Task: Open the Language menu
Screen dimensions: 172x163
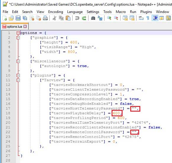Action: point(75,12)
